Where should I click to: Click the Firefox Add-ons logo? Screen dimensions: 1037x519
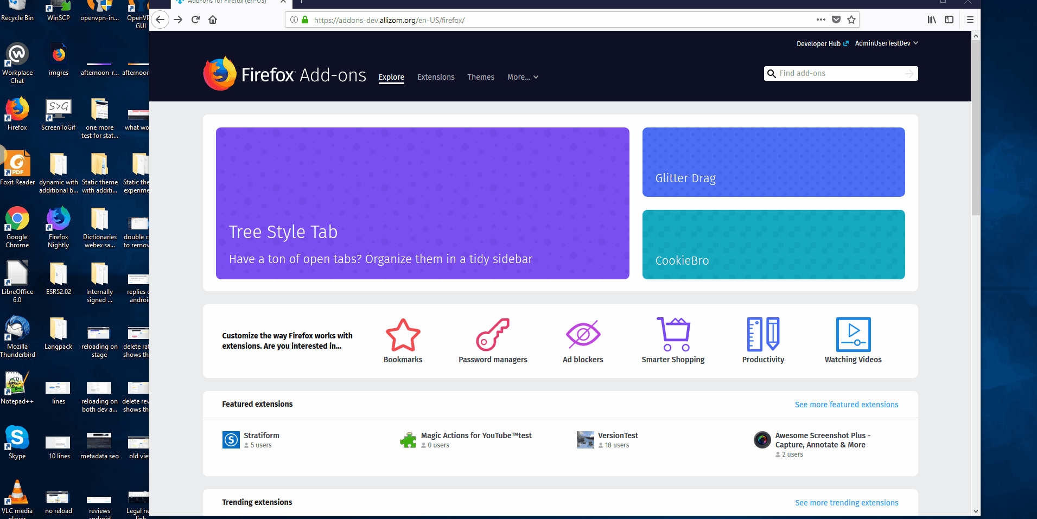click(x=284, y=74)
